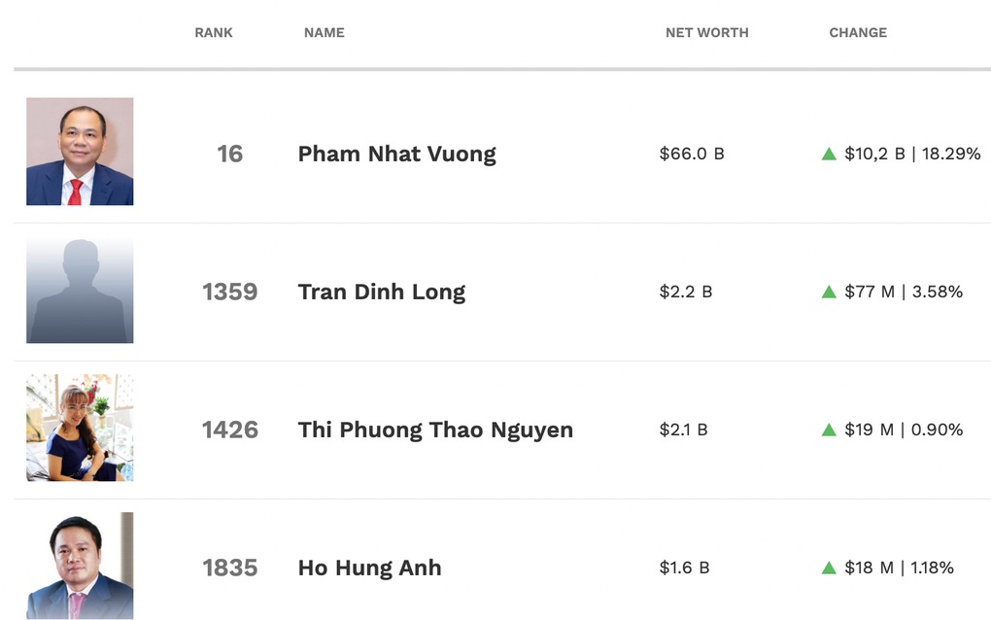Viewport: 991px width, 620px height.
Task: Click green up arrow next to $18 M
Action: [x=829, y=568]
